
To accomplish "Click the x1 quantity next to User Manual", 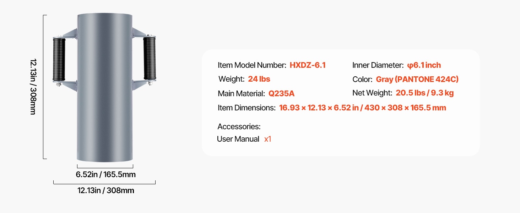I will [268, 139].
